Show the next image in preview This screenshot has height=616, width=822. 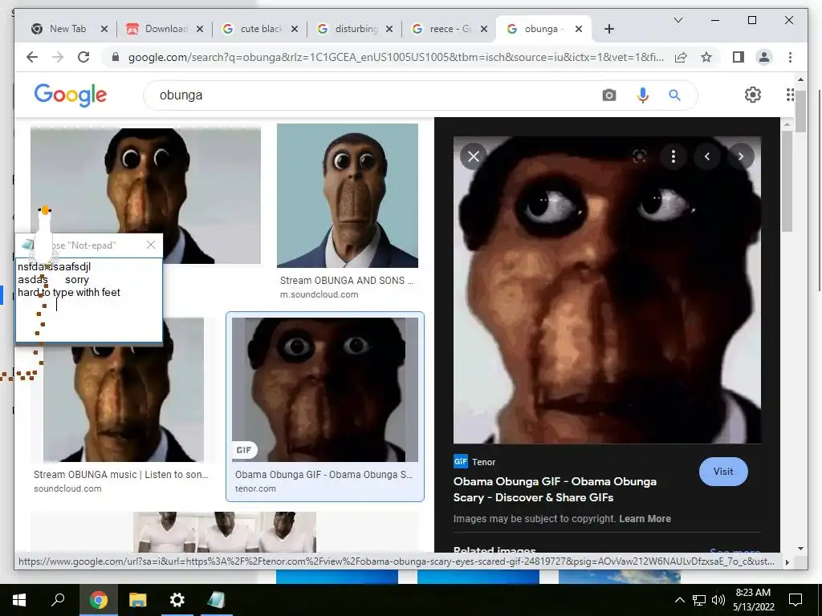(x=740, y=156)
